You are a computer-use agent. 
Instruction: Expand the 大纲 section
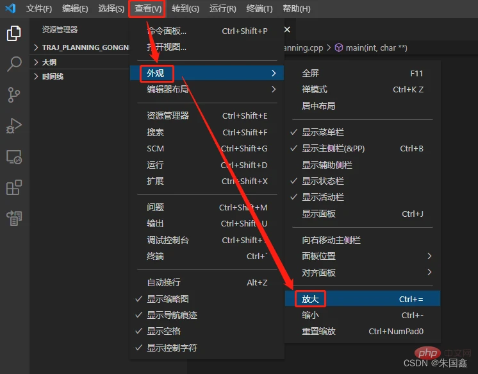tap(80, 62)
